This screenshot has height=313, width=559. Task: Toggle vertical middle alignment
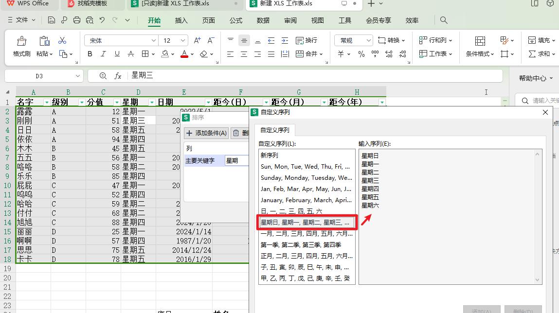coord(244,41)
